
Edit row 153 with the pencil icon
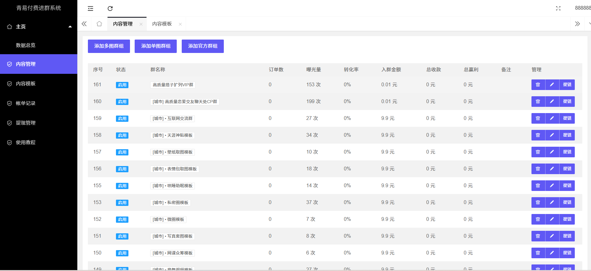(552, 202)
